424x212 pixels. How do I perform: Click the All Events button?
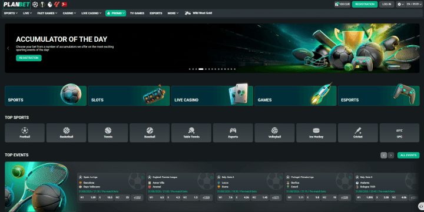pos(408,155)
